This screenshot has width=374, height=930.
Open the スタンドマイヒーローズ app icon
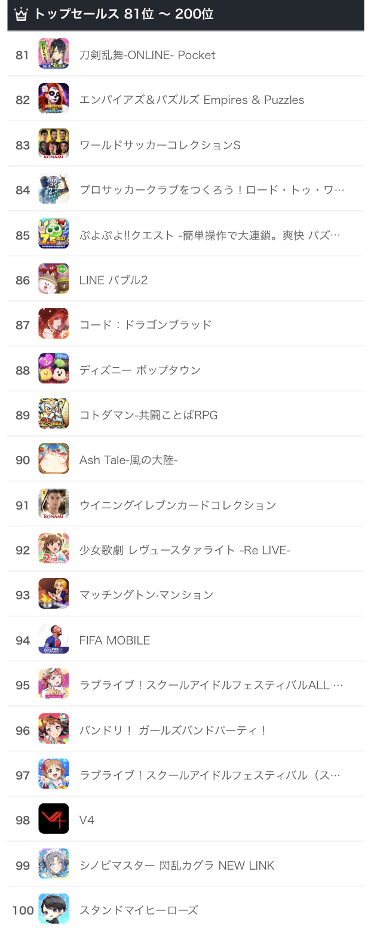point(54,909)
